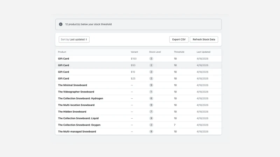Open The Collection Snowboard: Oxygen product
Screen dimensions: 280x157
(79, 125)
